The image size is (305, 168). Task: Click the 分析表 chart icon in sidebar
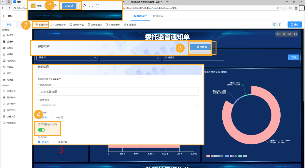[x=4, y=35]
